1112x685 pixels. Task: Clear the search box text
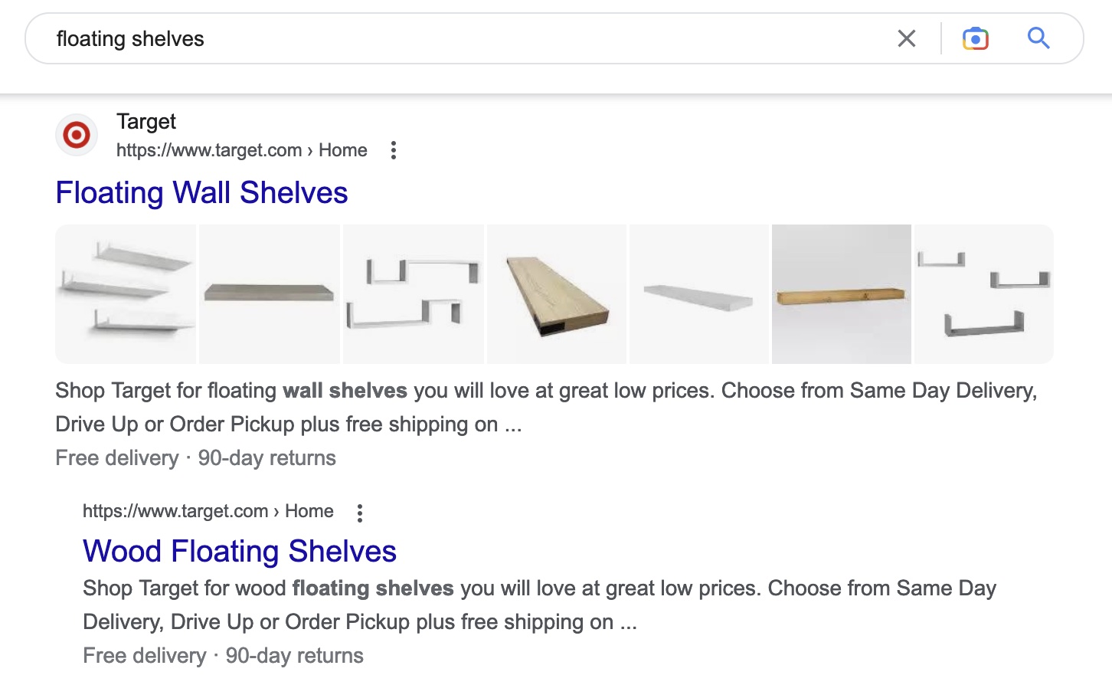(906, 38)
